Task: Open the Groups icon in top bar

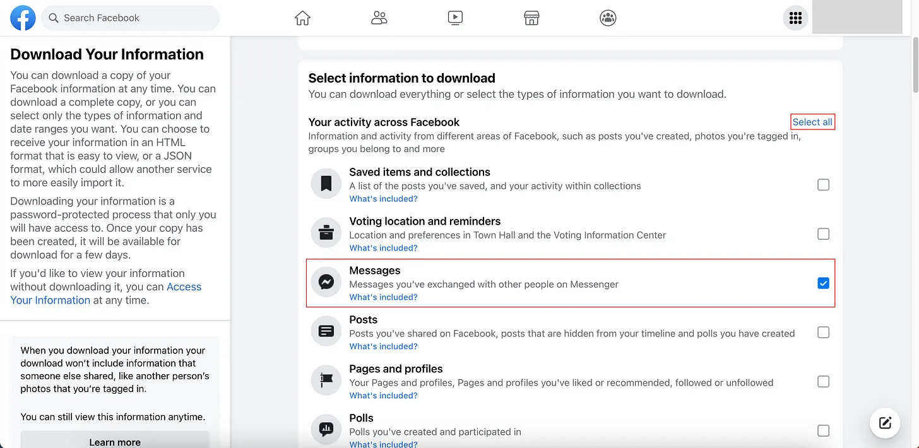Action: click(608, 18)
